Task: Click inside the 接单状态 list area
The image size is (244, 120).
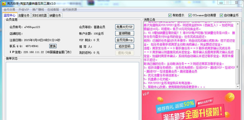Action: pos(72,91)
